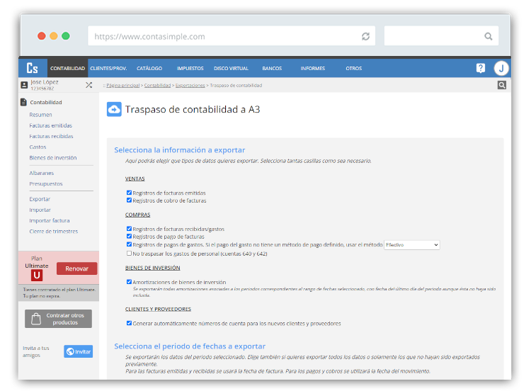Screen dimensions: 531x391
Task: Uncheck Registros de pago de facturas
Action: click(x=129, y=236)
